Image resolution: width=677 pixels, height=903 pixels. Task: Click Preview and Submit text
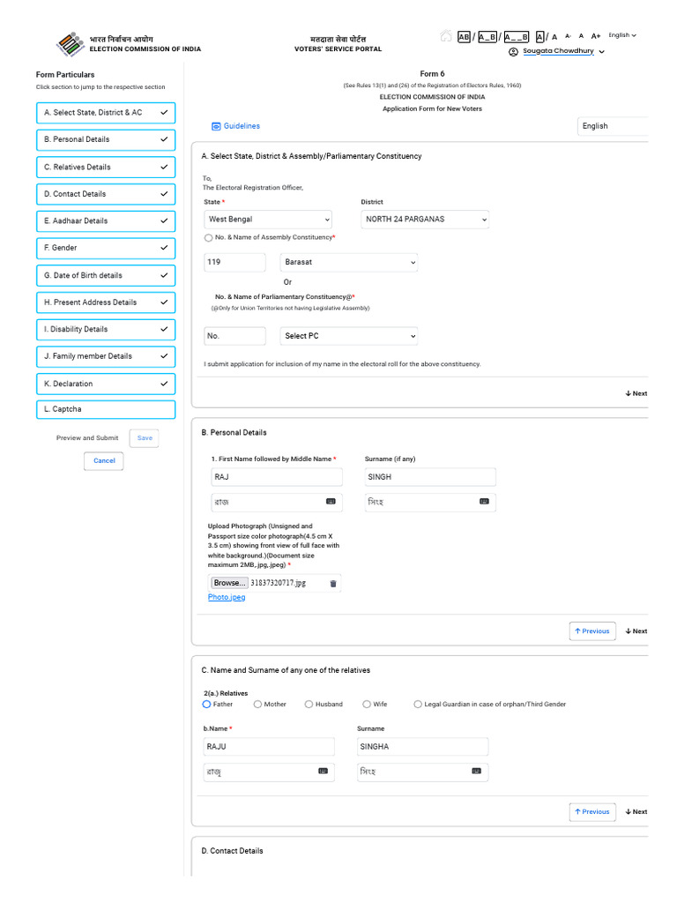[87, 438]
